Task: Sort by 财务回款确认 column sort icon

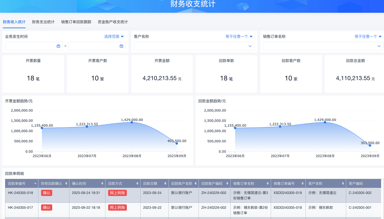Action: pyautogui.click(x=66, y=184)
